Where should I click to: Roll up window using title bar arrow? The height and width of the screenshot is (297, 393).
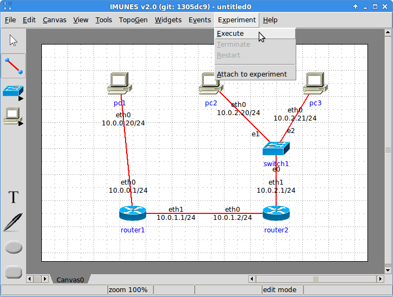click(x=355, y=7)
